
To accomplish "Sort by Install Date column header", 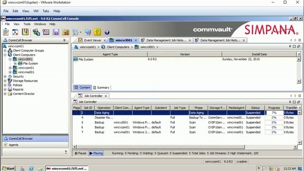I will tap(259, 54).
